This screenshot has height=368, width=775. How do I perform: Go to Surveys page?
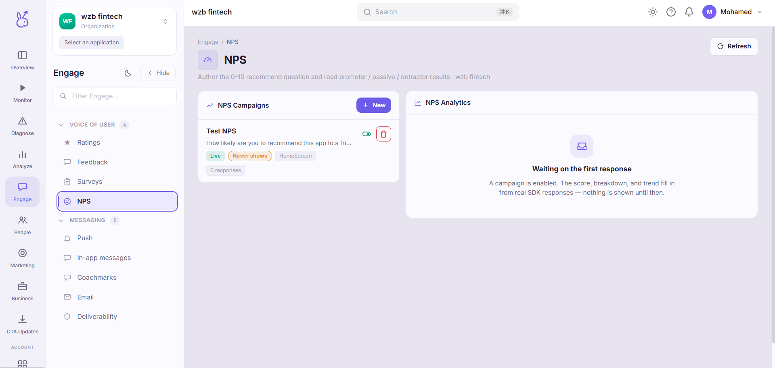click(117, 182)
